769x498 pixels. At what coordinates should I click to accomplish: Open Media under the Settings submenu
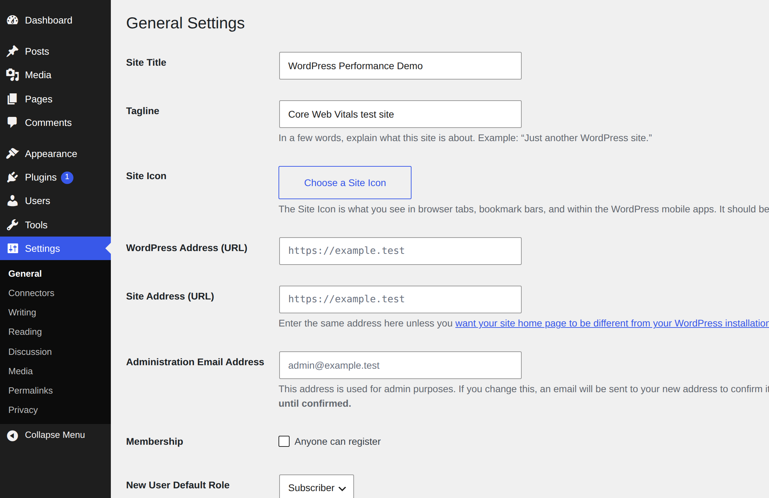pyautogui.click(x=20, y=371)
